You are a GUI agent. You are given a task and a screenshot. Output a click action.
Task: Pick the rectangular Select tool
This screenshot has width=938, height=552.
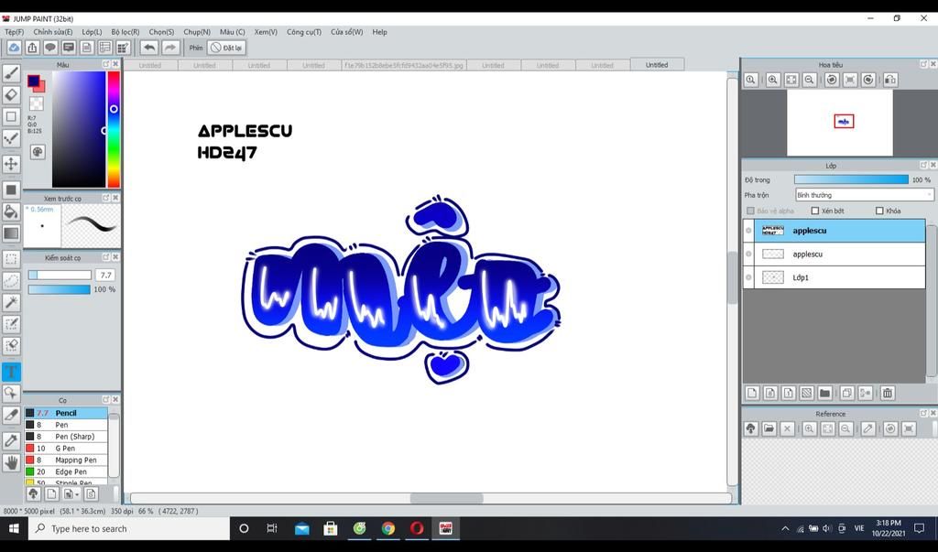11,259
